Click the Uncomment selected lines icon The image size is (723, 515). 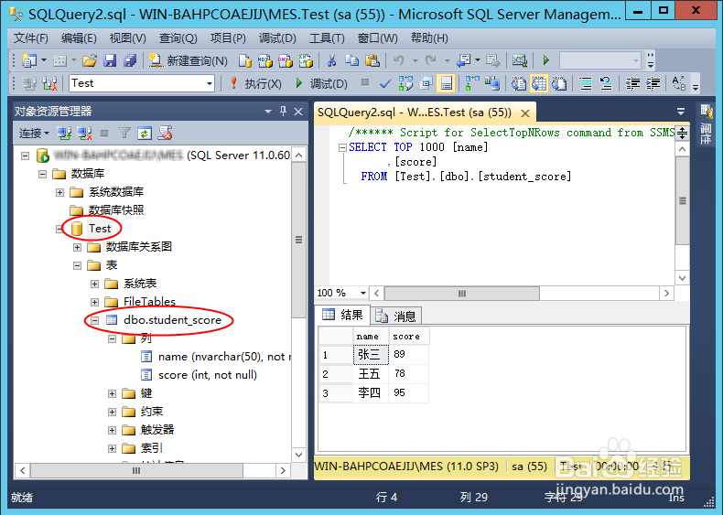606,83
